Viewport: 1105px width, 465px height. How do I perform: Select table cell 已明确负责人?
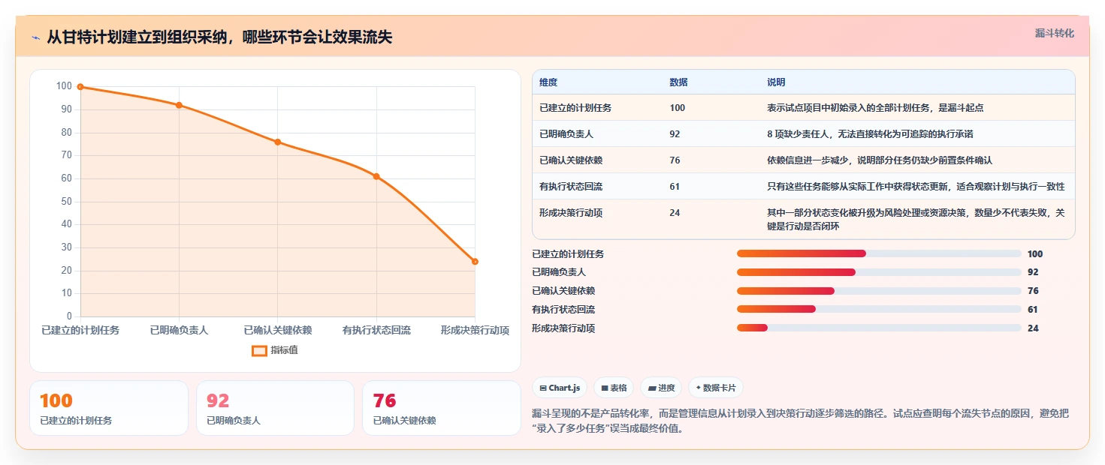566,134
